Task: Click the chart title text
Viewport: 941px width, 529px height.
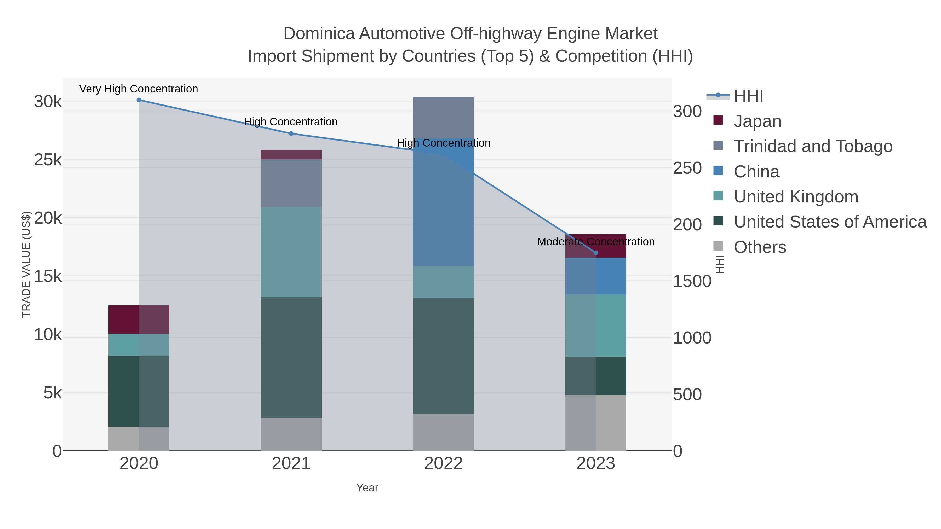Action: 470,44
